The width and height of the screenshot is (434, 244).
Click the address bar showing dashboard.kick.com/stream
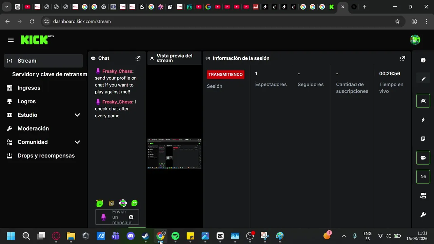(x=222, y=21)
